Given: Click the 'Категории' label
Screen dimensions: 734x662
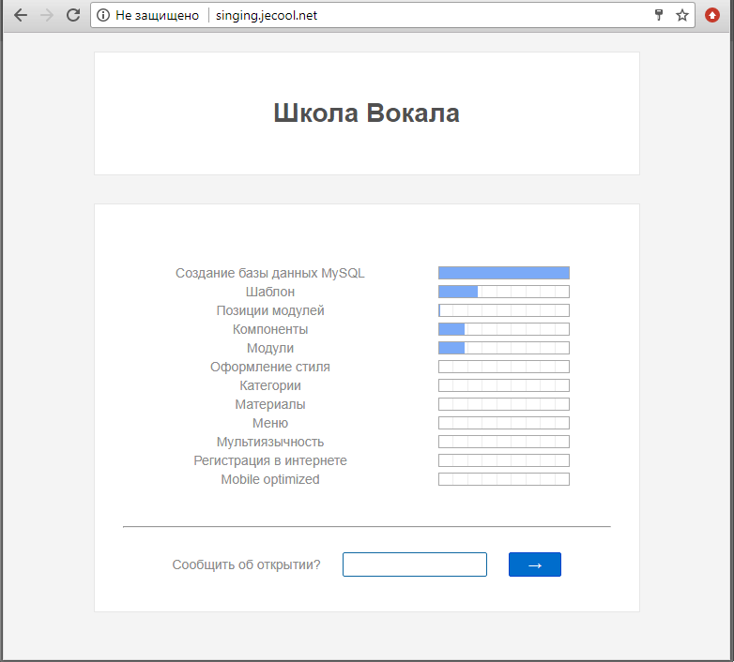Looking at the screenshot, I should click(x=270, y=385).
